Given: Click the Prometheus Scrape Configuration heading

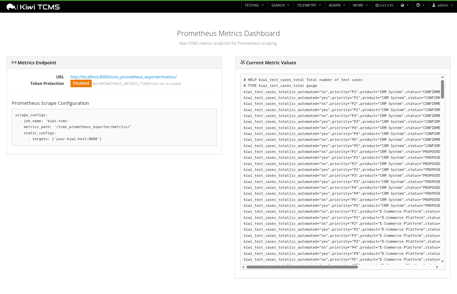Looking at the screenshot, I should (x=50, y=103).
